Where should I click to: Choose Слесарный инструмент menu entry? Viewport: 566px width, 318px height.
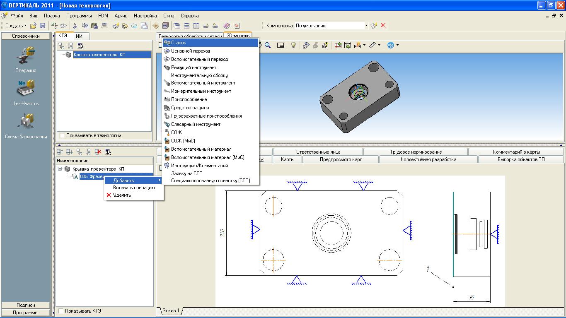(210, 124)
